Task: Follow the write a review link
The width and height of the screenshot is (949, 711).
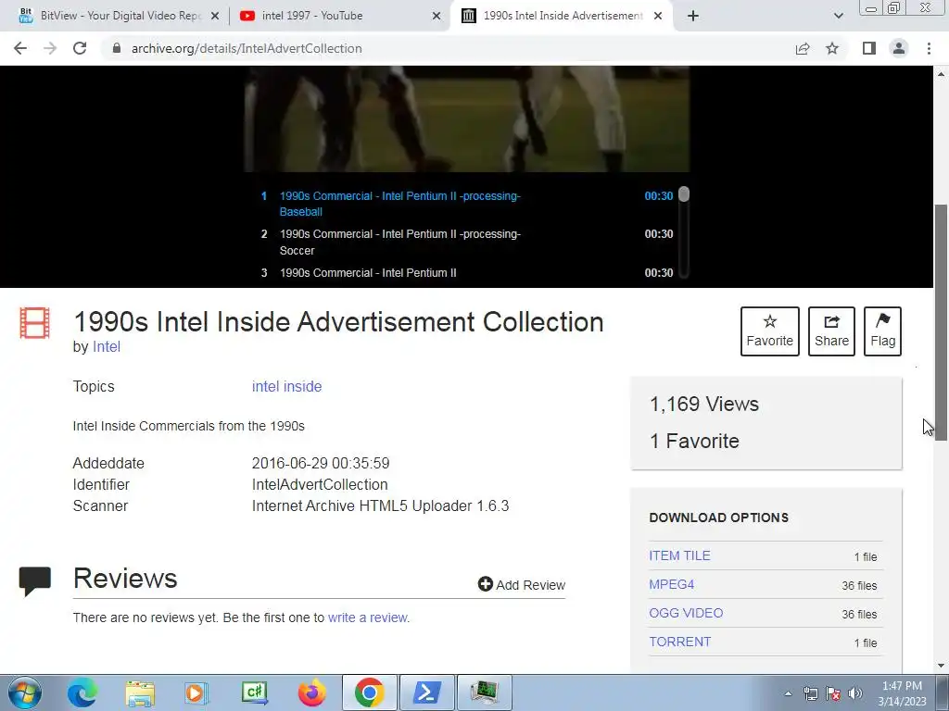Action: pyautogui.click(x=367, y=617)
